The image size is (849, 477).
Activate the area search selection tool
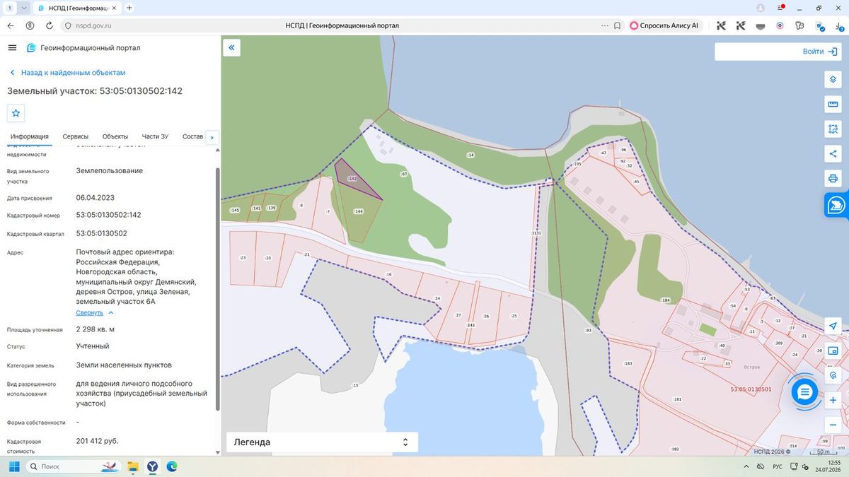833,129
